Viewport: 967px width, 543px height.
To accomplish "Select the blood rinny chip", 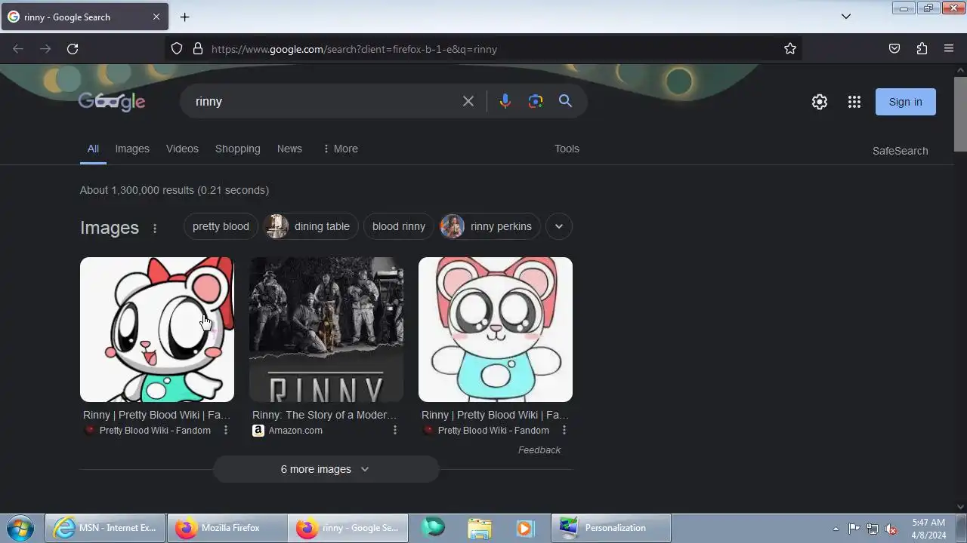I will [x=399, y=226].
